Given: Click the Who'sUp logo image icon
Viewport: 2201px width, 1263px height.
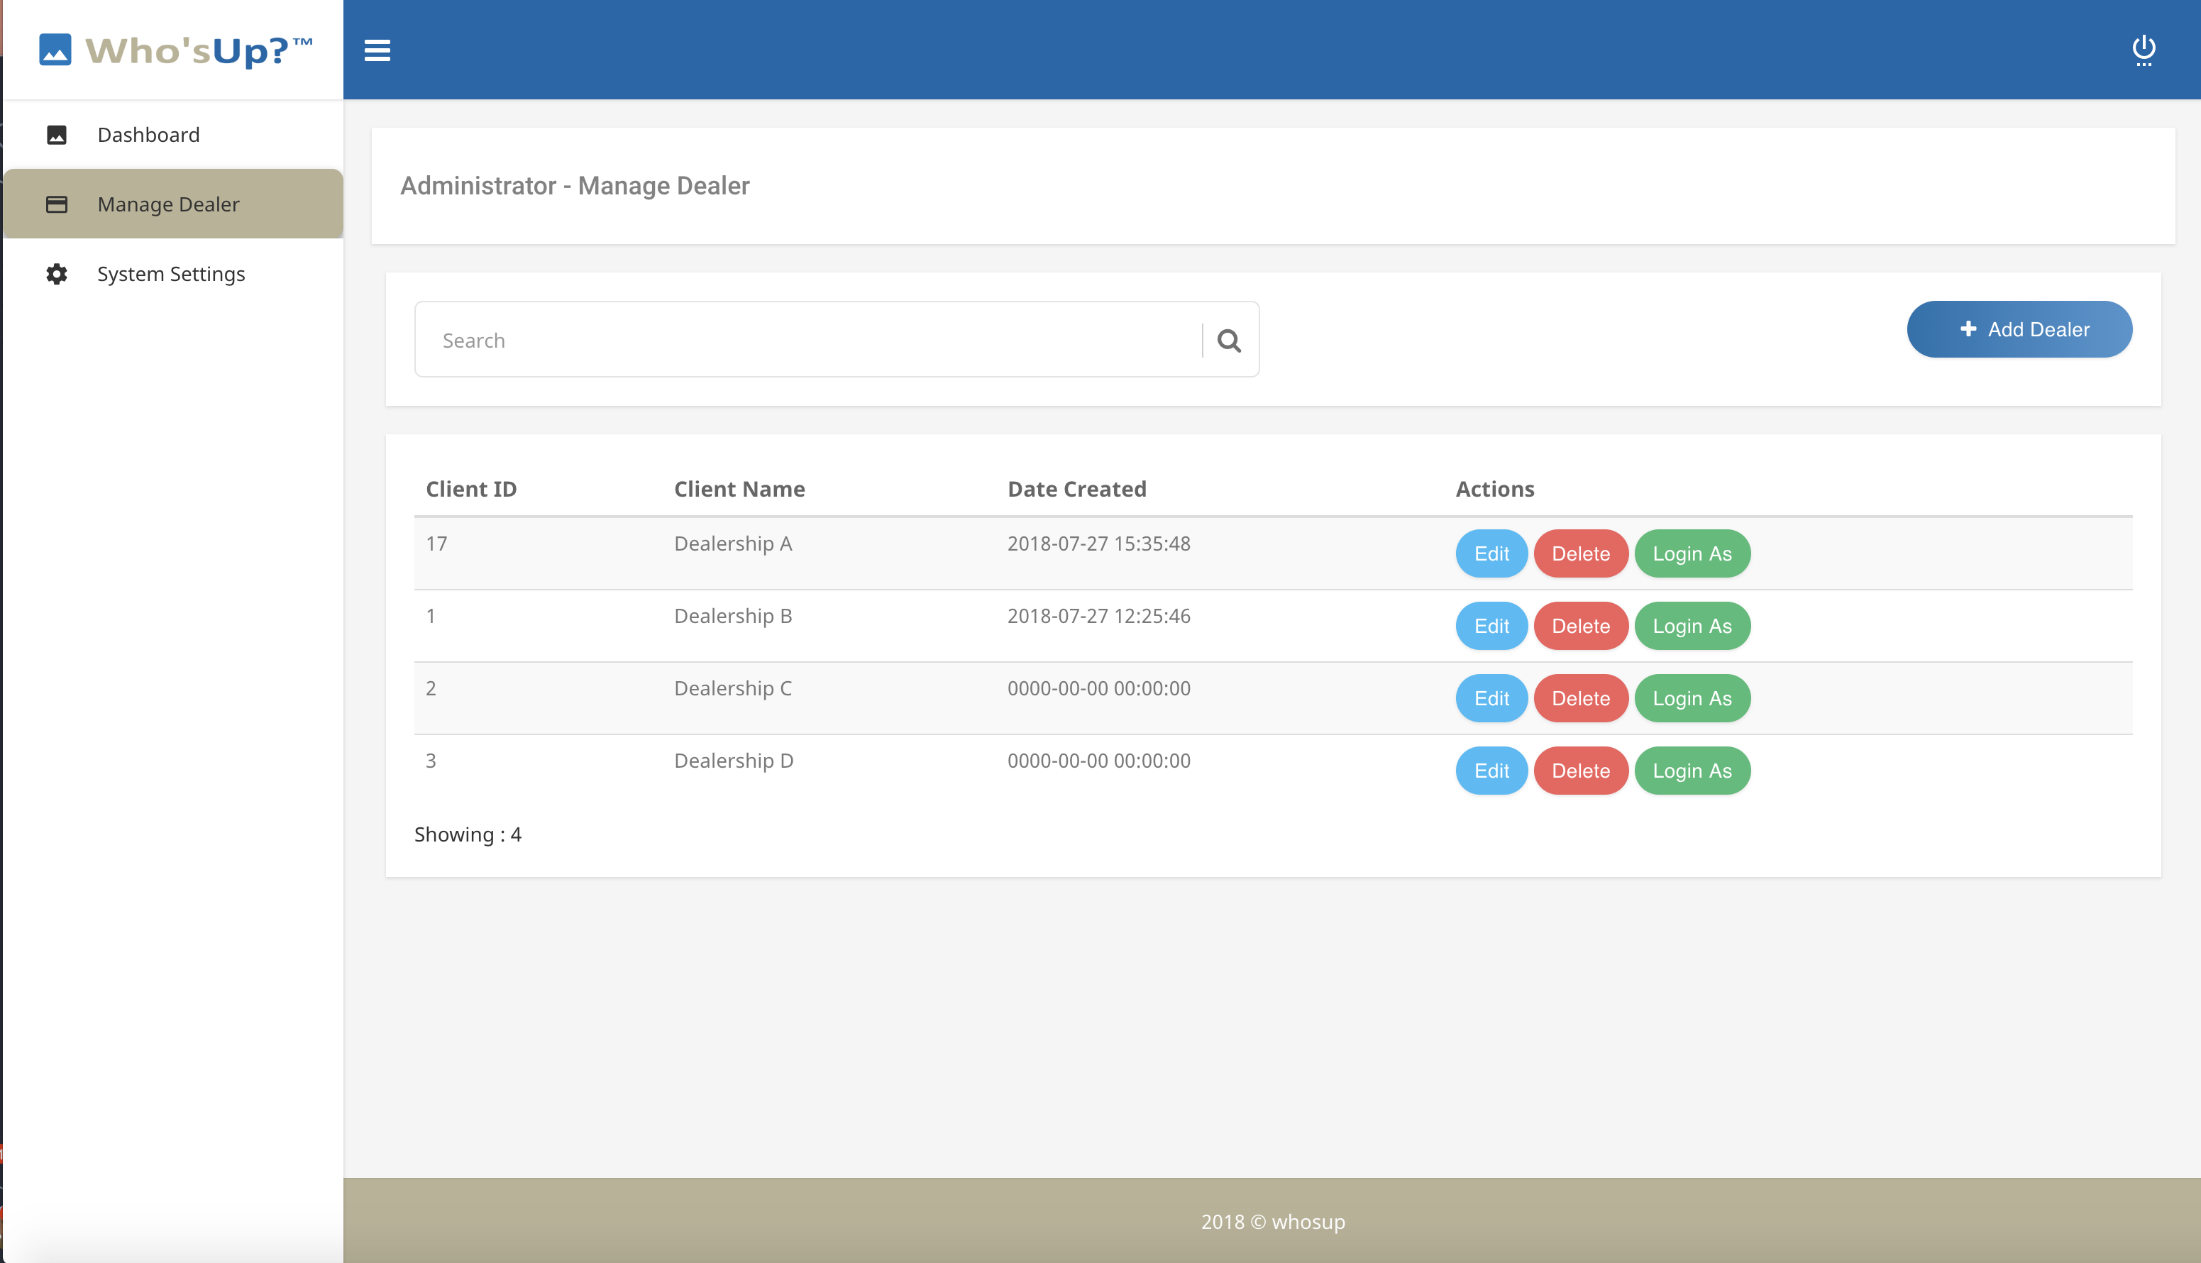Looking at the screenshot, I should click(55, 50).
